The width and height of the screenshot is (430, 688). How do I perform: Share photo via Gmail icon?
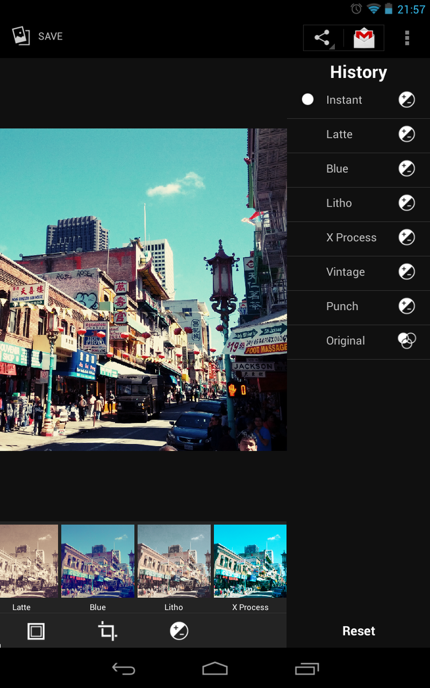pyautogui.click(x=364, y=38)
